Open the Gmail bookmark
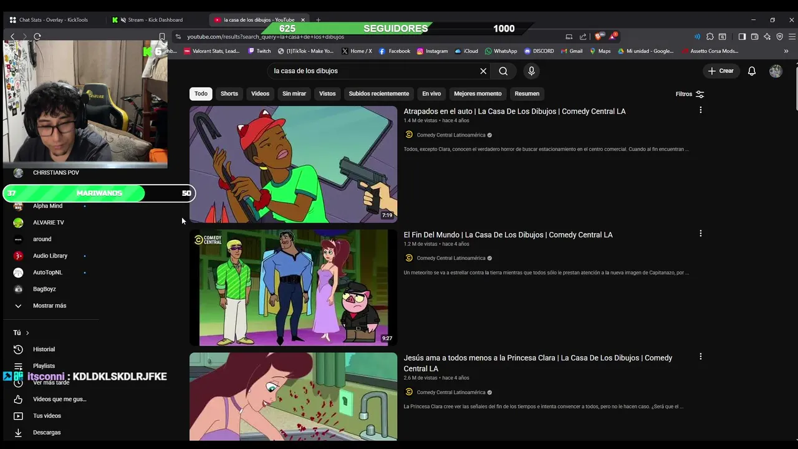The image size is (798, 449). coord(572,51)
